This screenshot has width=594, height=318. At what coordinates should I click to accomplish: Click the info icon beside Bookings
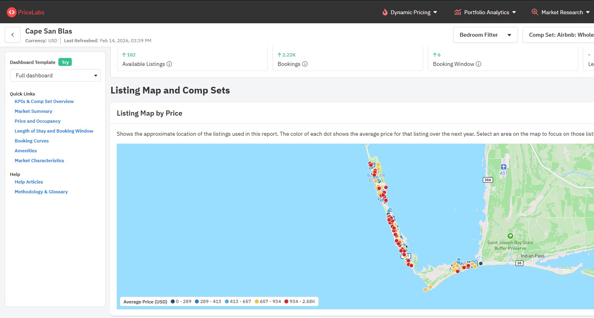(x=305, y=64)
